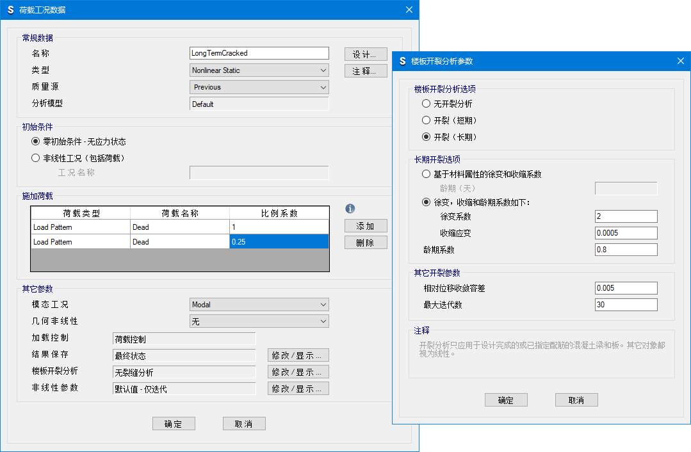Click the info icon beside load table
Screen dimensions: 691x452
coord(350,209)
